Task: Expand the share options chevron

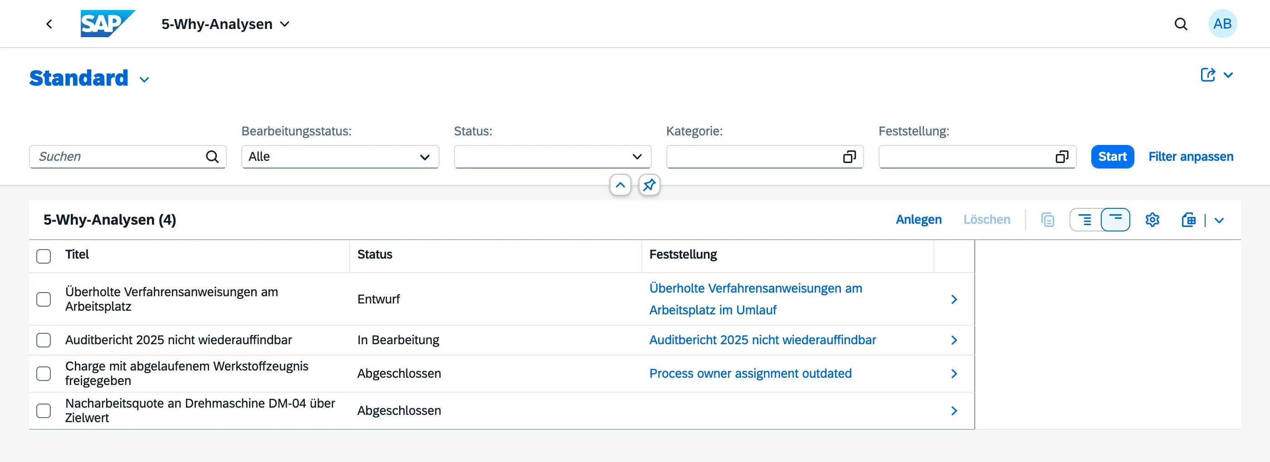Action: click(1228, 75)
